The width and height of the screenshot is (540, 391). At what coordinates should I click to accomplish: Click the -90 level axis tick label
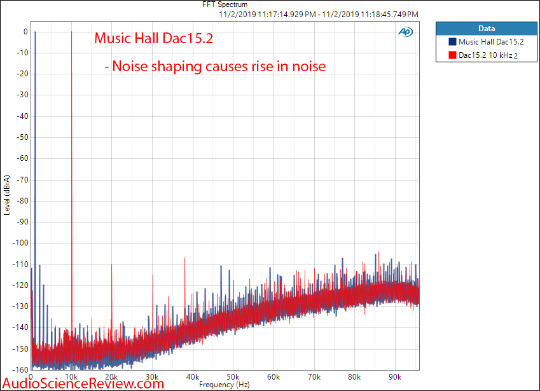(22, 222)
